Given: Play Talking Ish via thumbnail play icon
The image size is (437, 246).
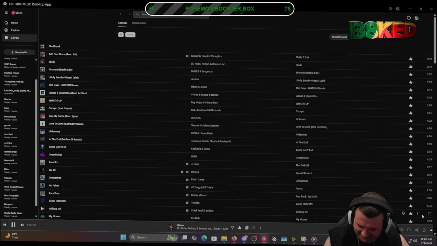Looking at the screenshot, I should (42, 208).
